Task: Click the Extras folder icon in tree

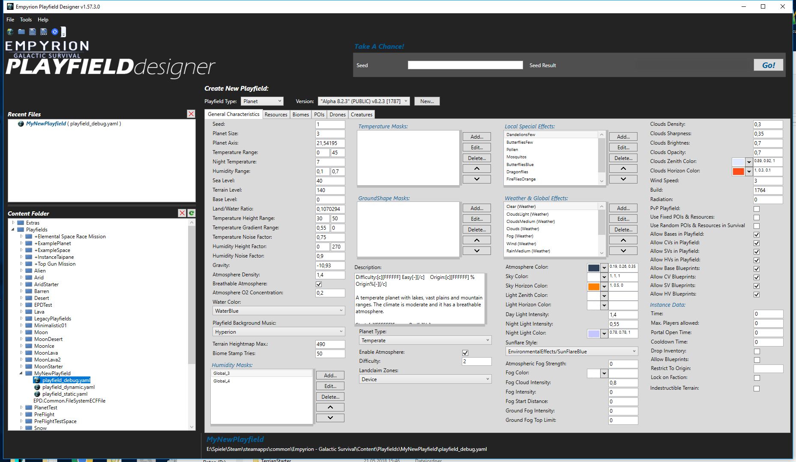Action: (x=21, y=223)
